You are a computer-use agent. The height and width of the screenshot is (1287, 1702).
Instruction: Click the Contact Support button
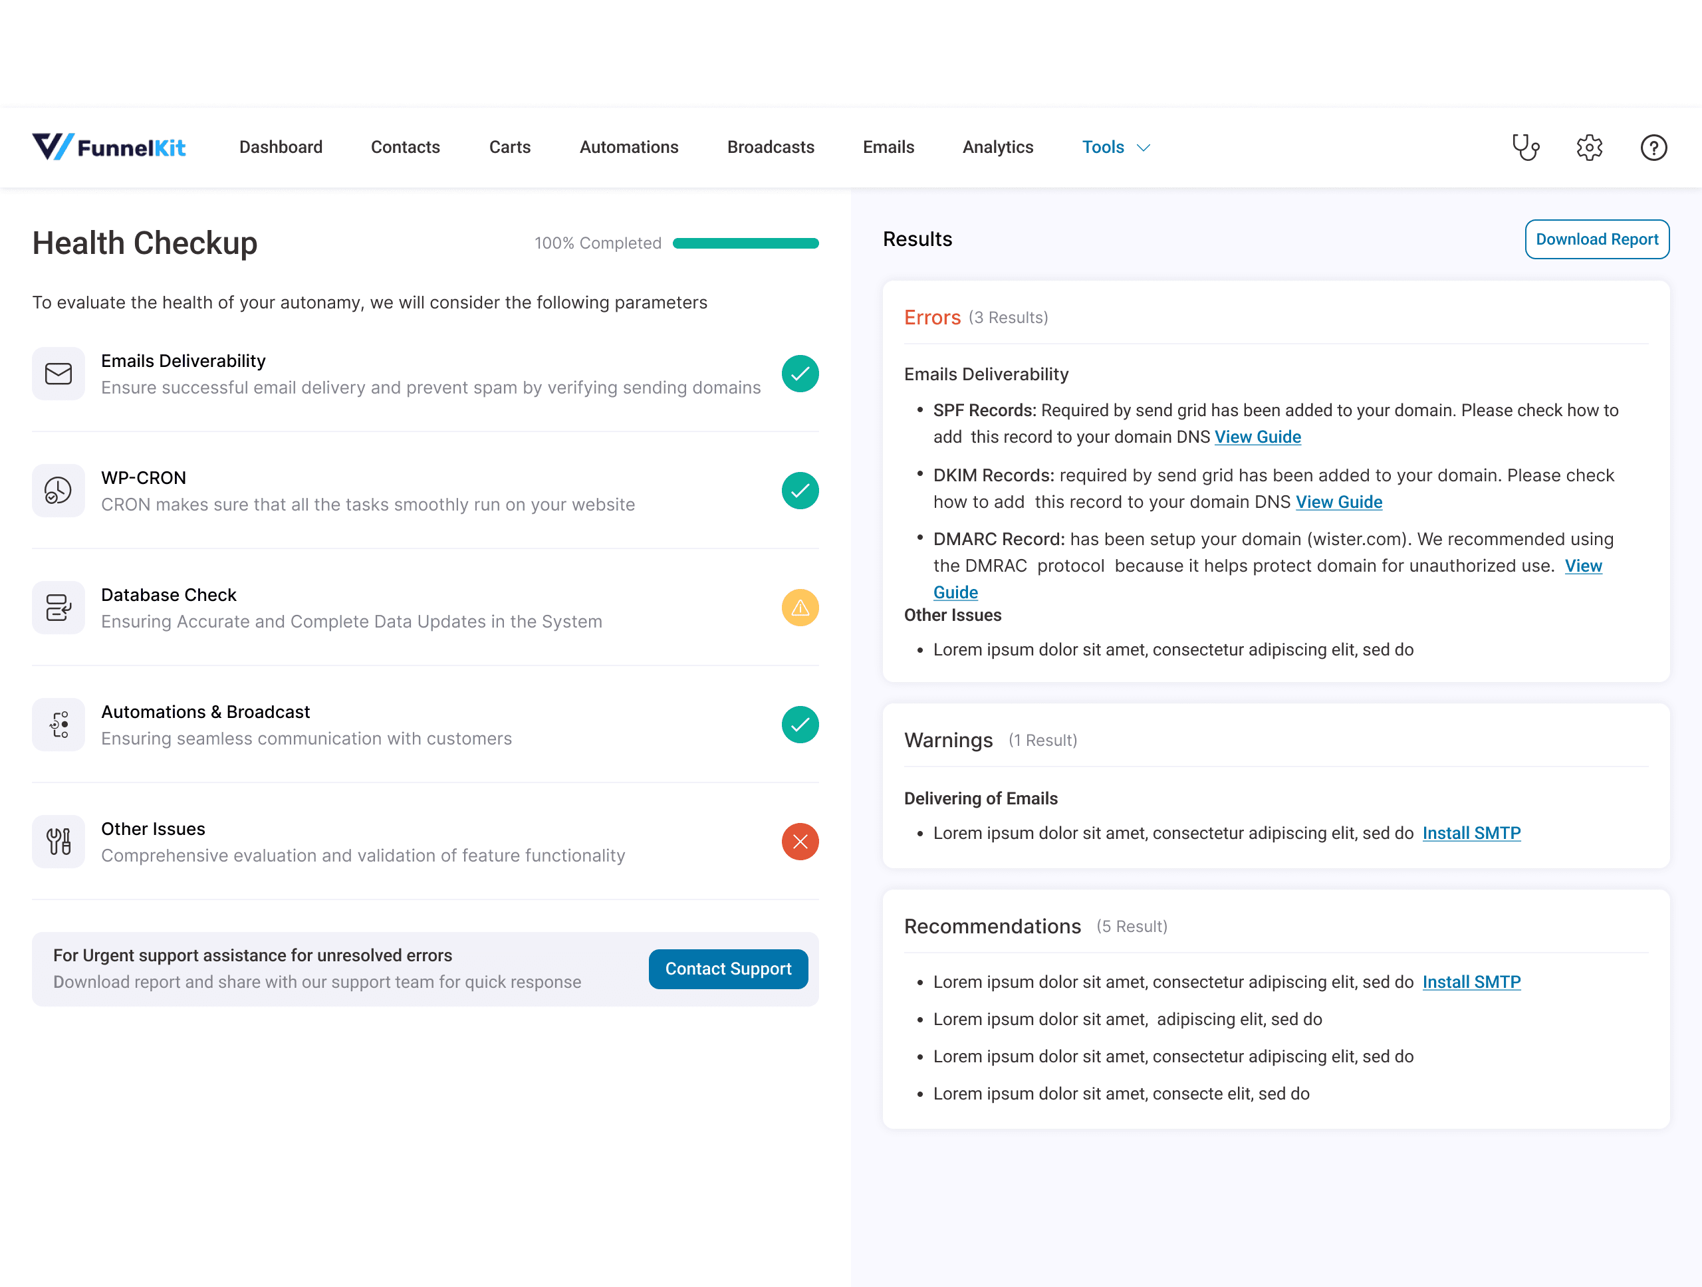(x=728, y=969)
